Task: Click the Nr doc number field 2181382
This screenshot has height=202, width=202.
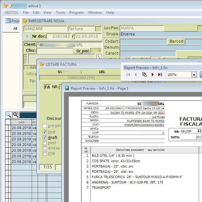Action: (x=59, y=36)
